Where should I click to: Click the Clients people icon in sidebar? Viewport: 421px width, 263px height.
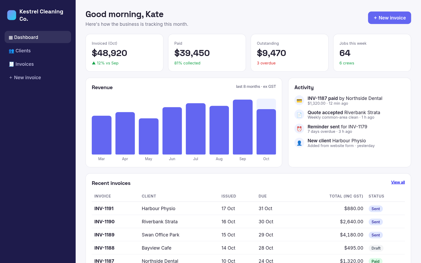coord(11,51)
